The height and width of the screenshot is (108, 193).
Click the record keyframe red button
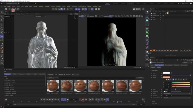(x=83, y=100)
